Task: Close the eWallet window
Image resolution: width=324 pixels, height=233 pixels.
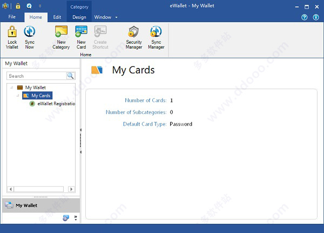Action: (317, 7)
